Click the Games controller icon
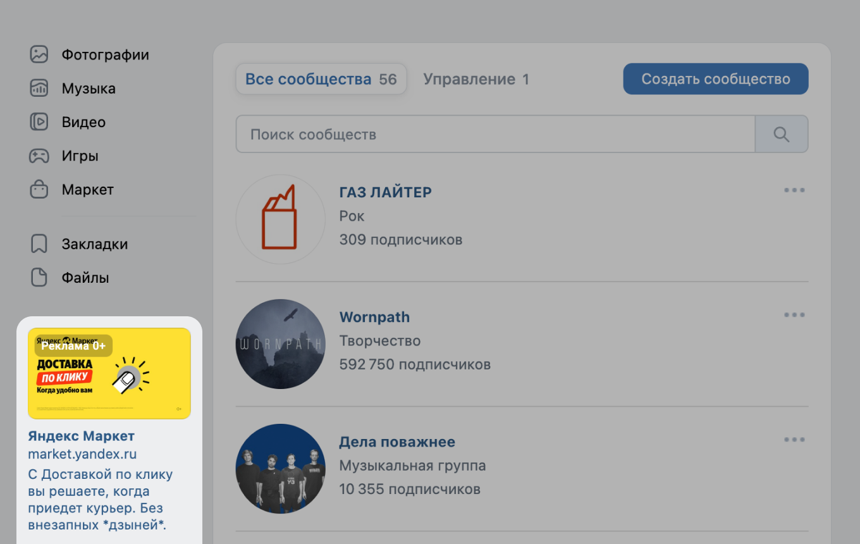This screenshot has width=860, height=544. coord(39,156)
